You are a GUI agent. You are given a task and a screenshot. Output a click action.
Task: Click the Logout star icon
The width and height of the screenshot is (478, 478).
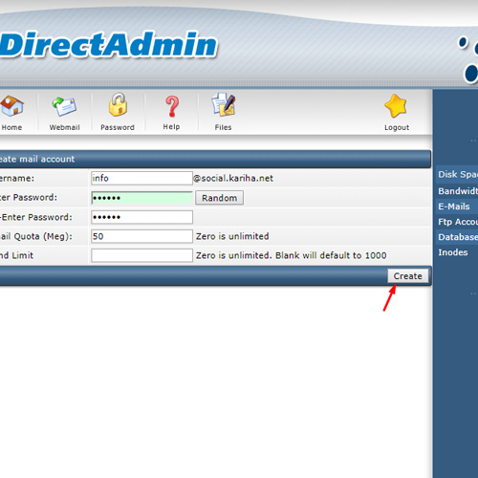point(396,106)
